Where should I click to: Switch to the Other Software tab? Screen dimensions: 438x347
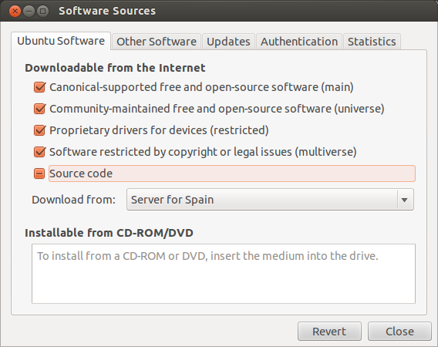[156, 42]
